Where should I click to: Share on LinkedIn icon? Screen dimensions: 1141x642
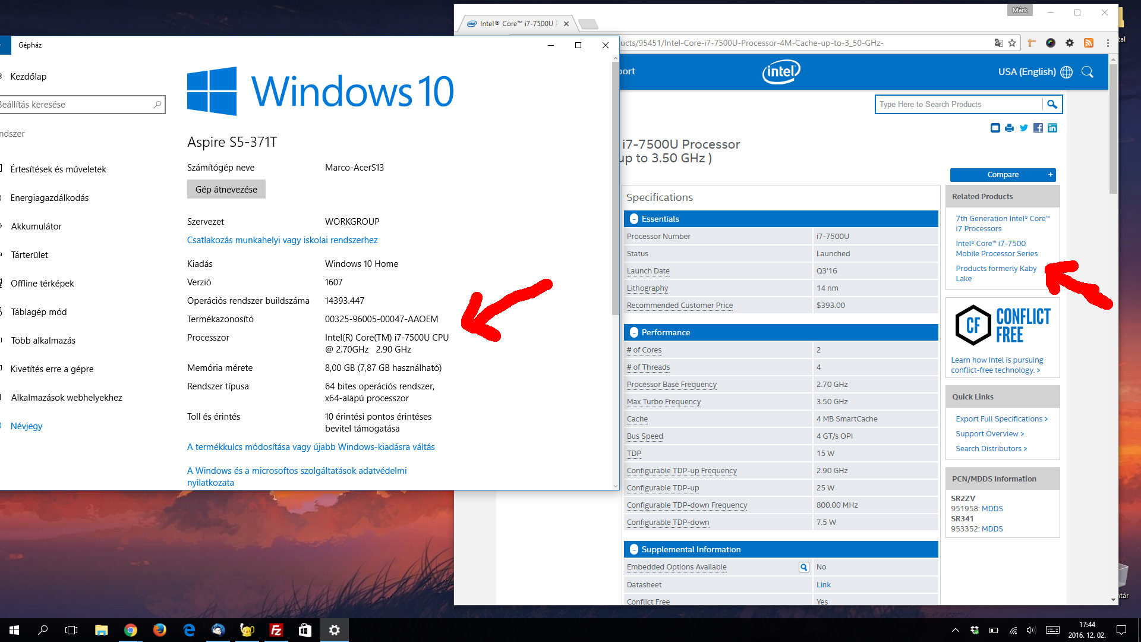pos(1052,128)
